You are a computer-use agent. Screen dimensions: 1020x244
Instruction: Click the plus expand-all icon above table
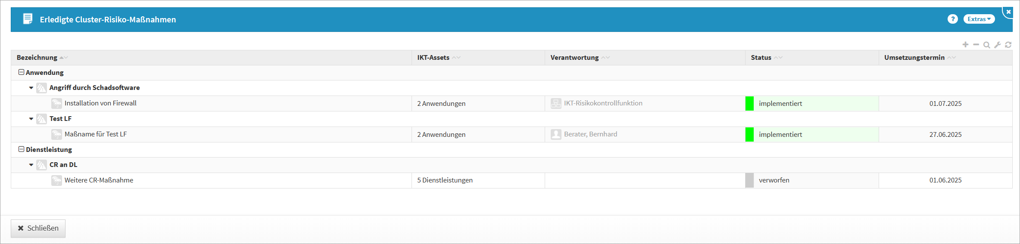click(x=965, y=45)
